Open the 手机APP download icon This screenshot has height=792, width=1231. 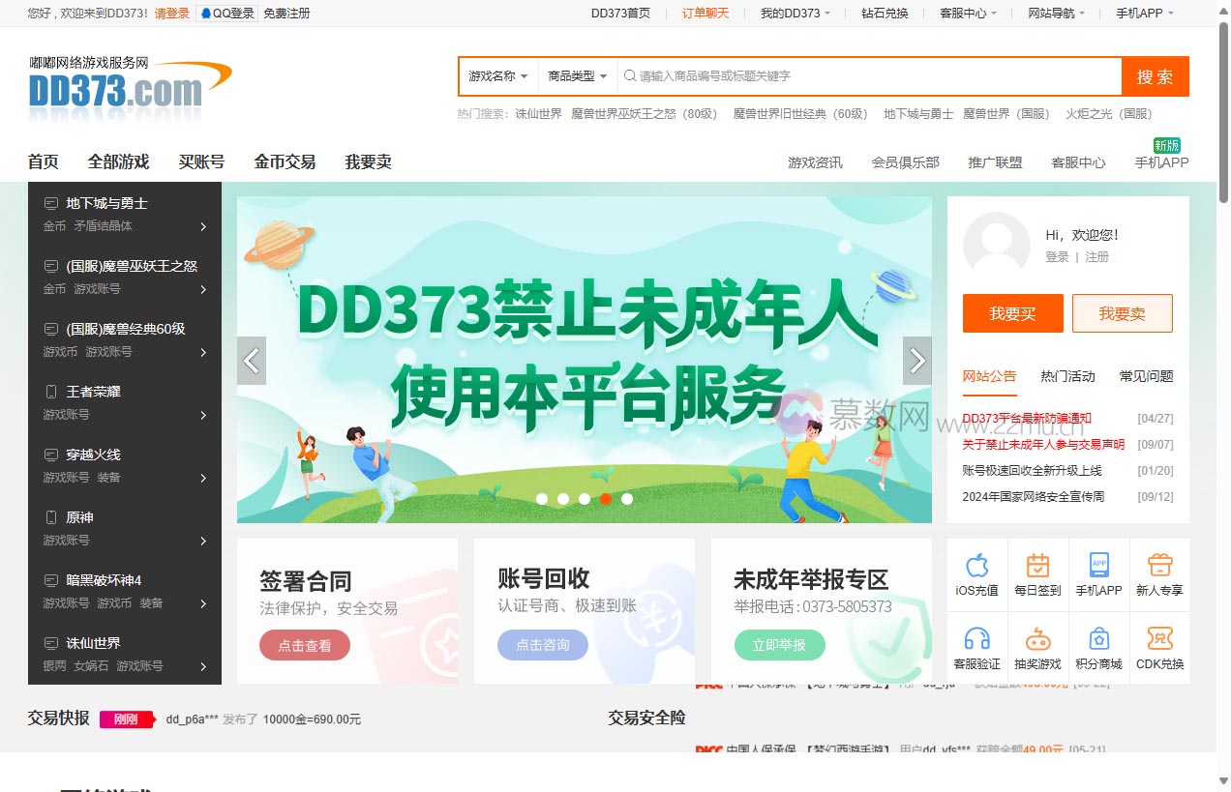(1098, 572)
